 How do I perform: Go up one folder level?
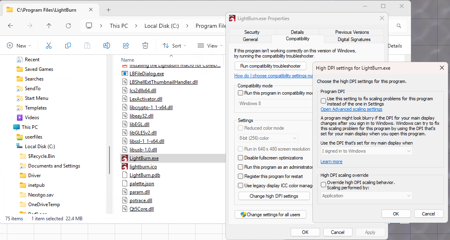49,25
